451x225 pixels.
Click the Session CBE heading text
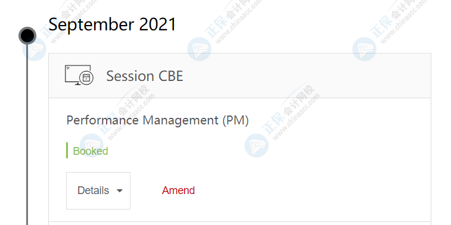click(145, 76)
